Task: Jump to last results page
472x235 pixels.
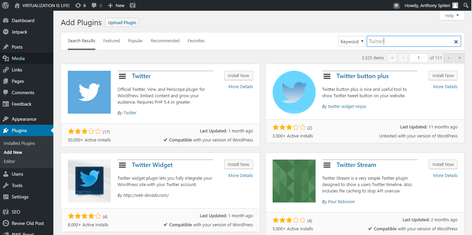Action: click(x=460, y=58)
